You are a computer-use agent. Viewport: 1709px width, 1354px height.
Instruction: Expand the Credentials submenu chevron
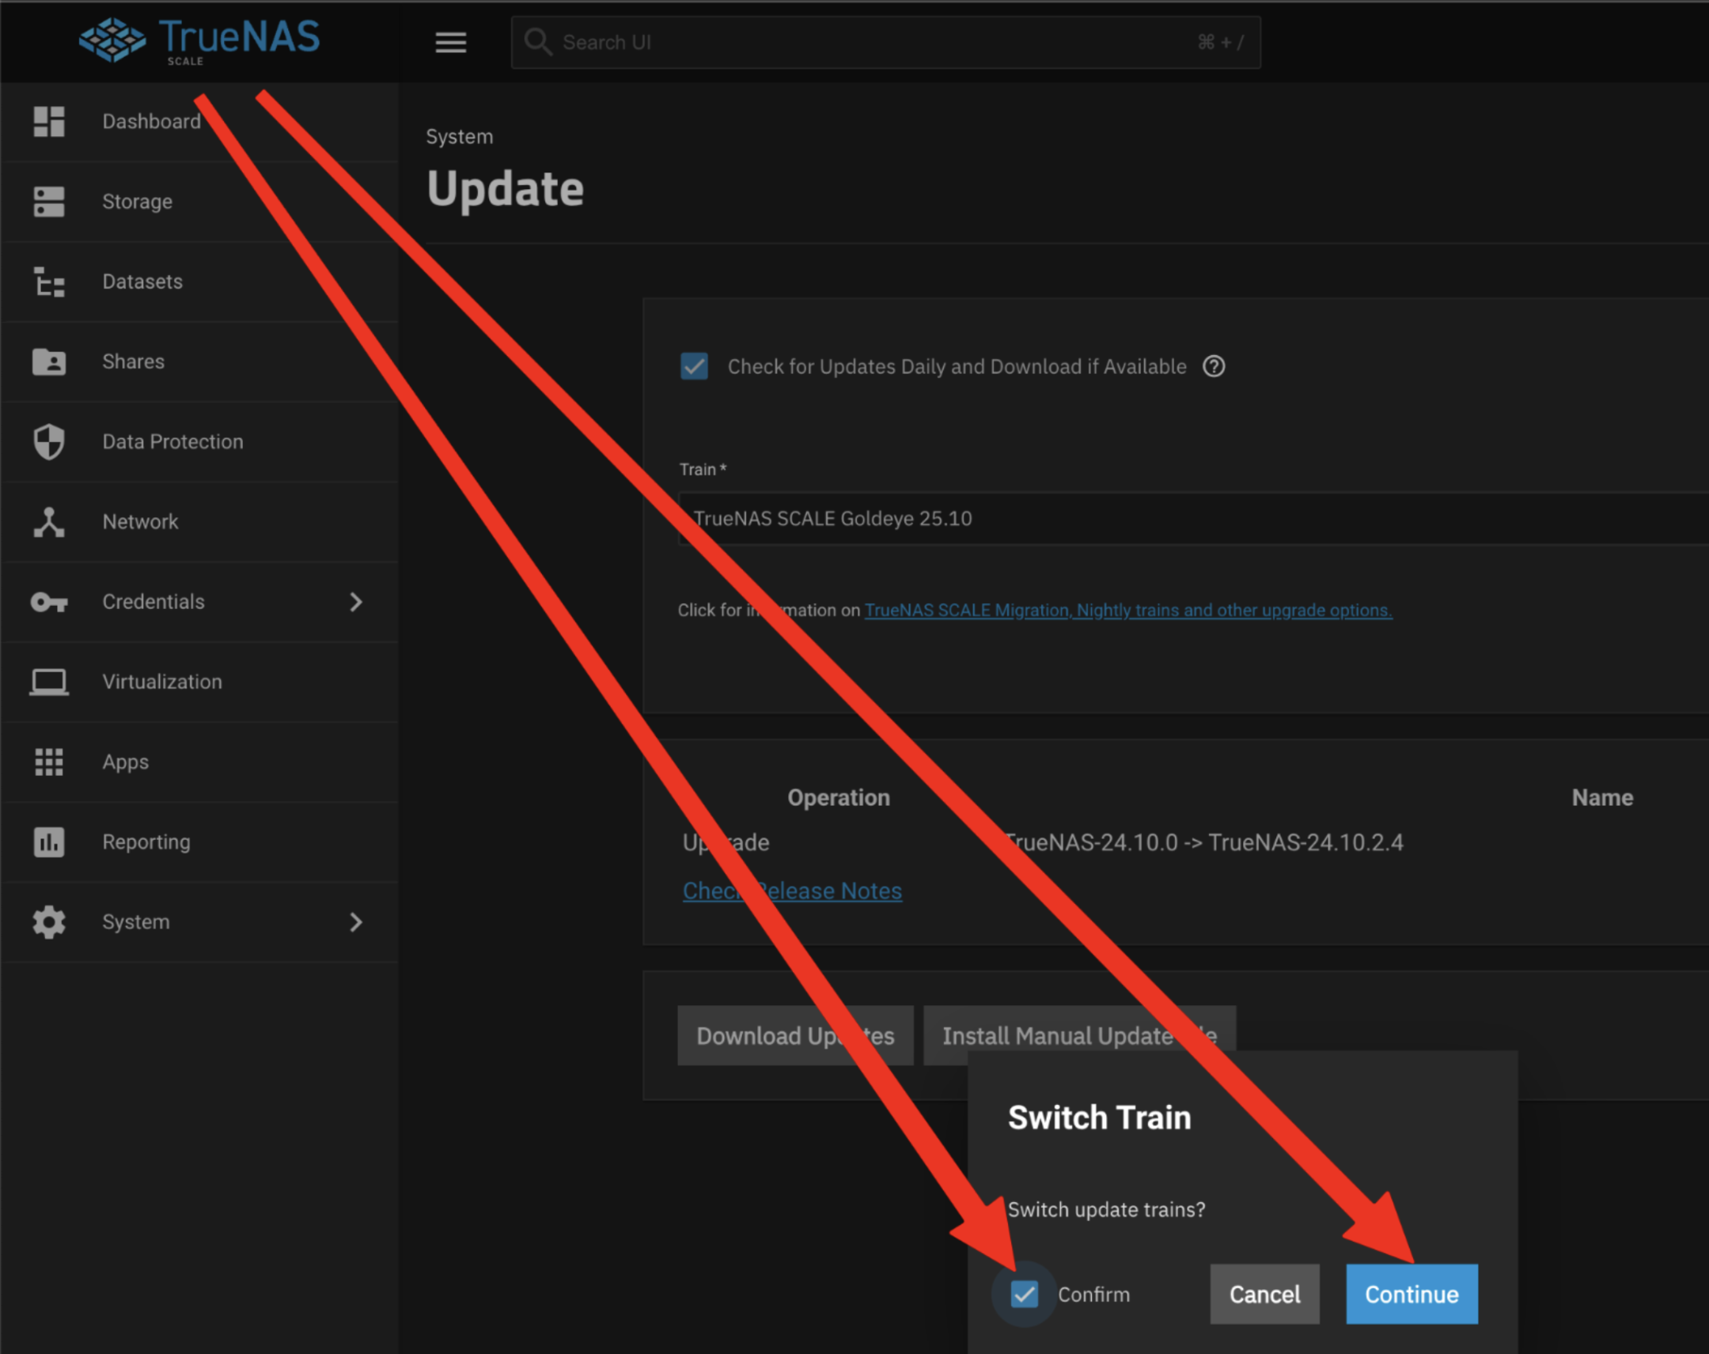tap(356, 601)
